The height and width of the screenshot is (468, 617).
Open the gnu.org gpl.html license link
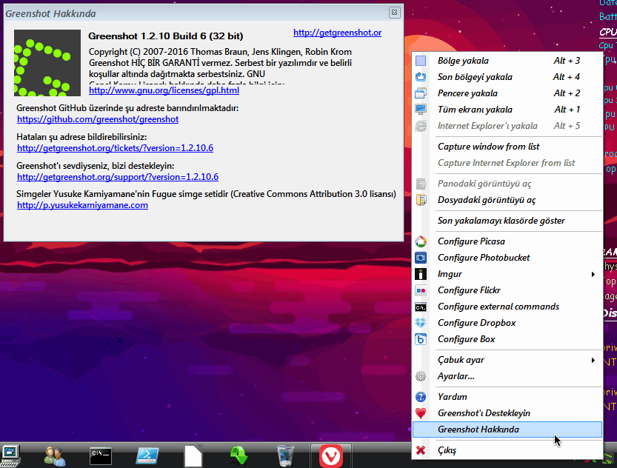164,90
